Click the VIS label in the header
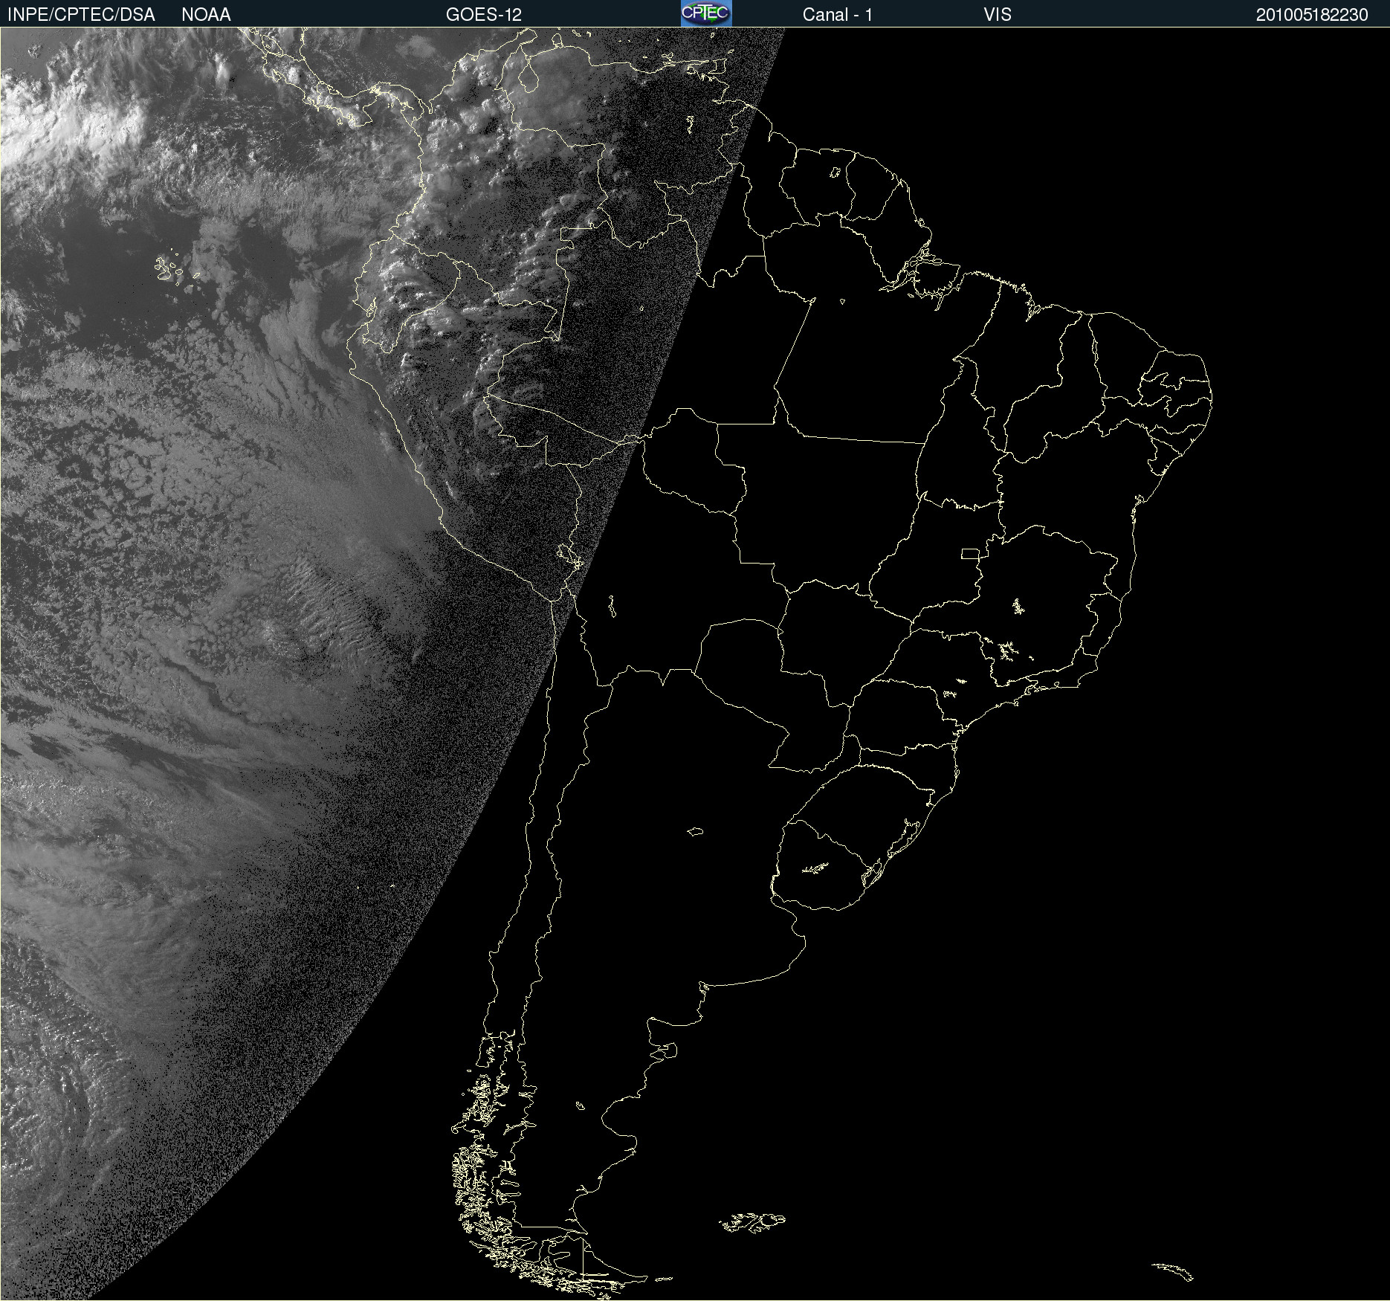This screenshot has width=1390, height=1301. [x=998, y=15]
